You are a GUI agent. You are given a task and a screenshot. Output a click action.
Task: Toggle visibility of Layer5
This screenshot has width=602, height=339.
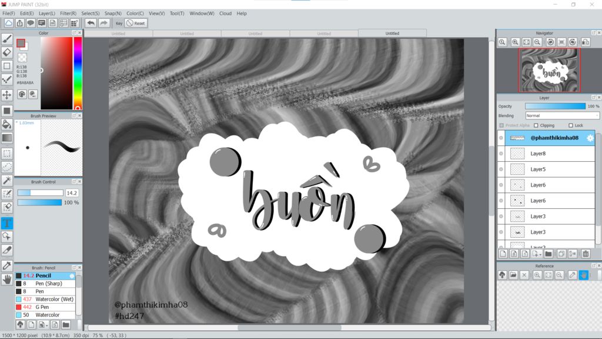click(501, 169)
